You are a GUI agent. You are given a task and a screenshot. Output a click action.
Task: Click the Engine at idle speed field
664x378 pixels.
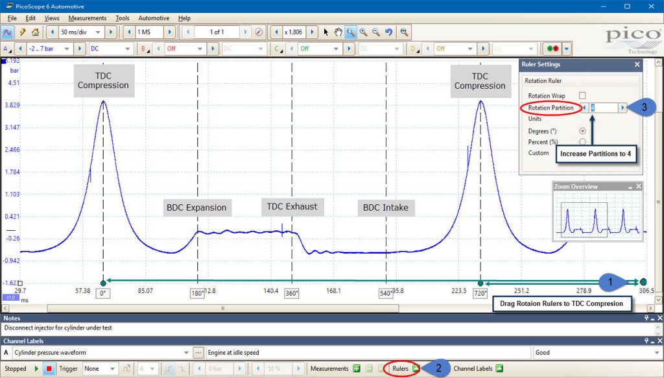(368, 353)
